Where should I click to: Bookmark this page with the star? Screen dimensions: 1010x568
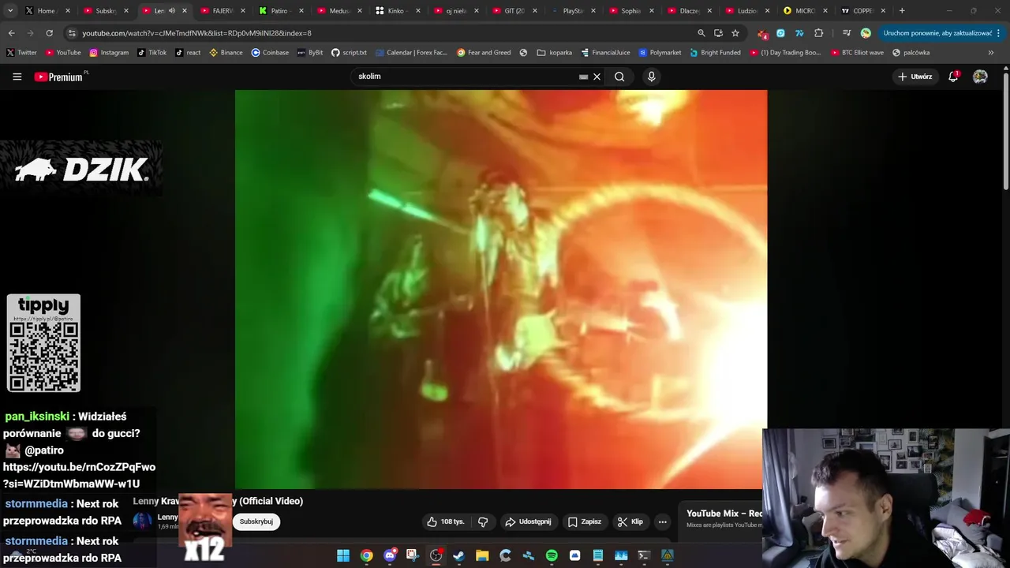click(x=735, y=33)
